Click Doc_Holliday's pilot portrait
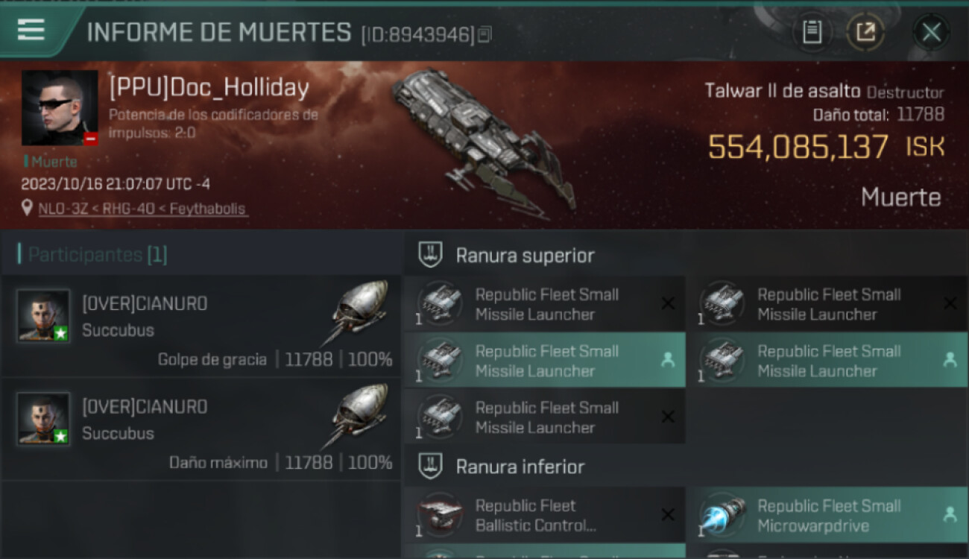The height and width of the screenshot is (559, 969). [60, 108]
